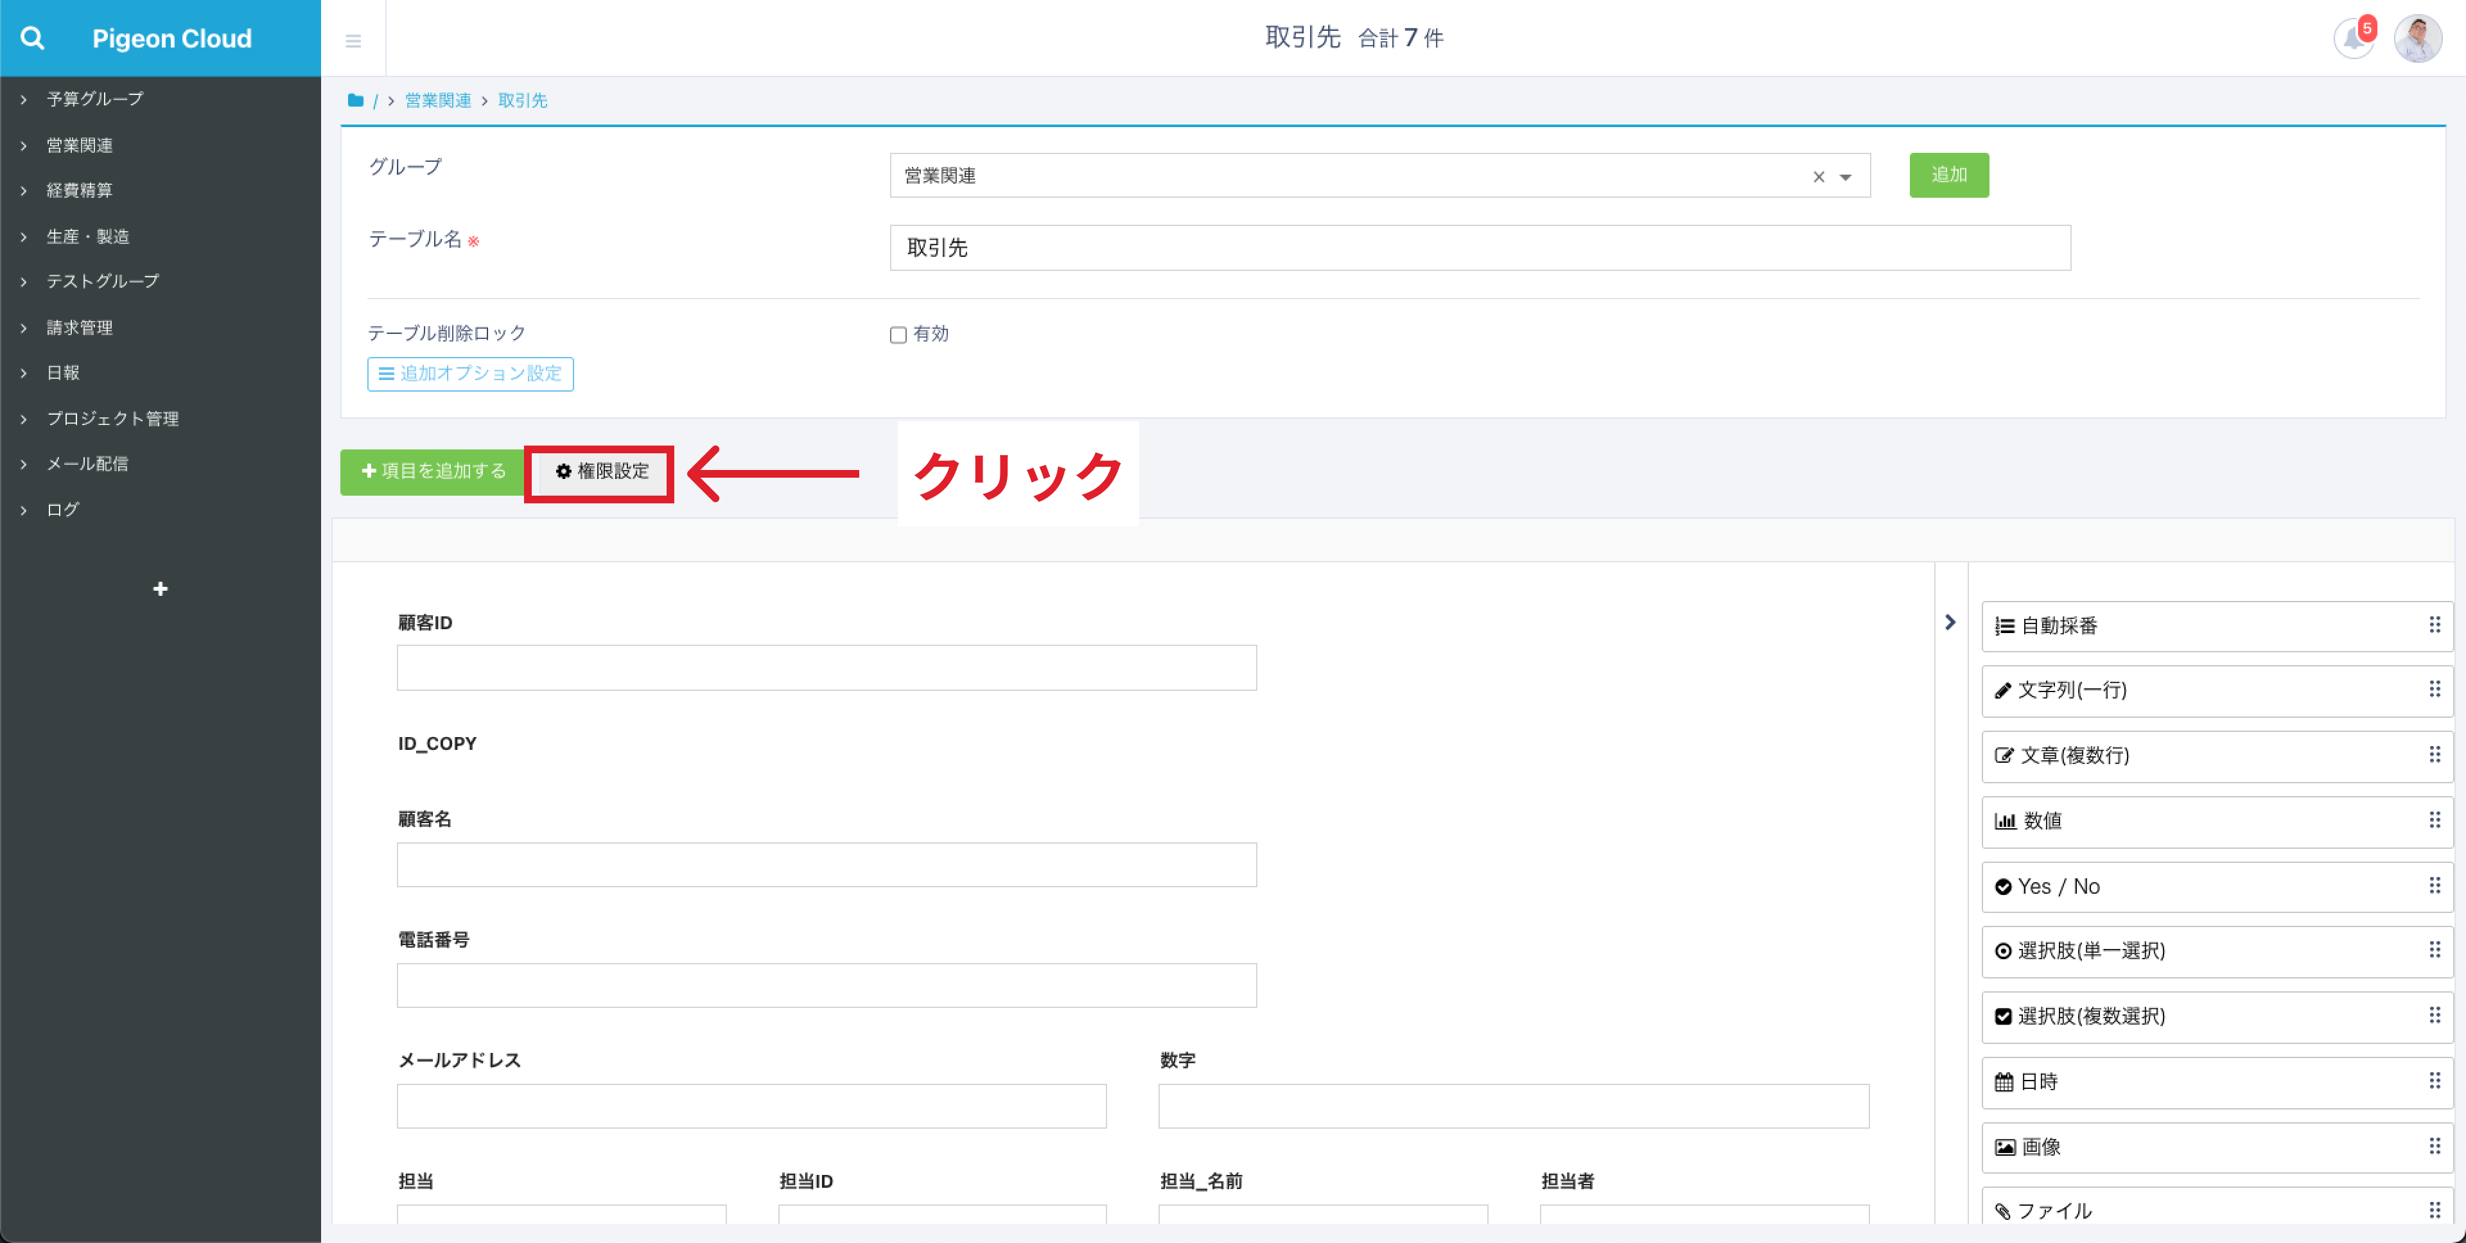Click the breadcrumb folder home icon
Viewport: 2466px width, 1243px height.
click(355, 100)
